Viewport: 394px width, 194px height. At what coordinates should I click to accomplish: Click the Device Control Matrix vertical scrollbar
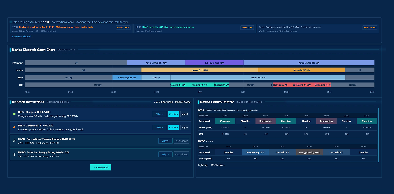[x=379, y=135]
